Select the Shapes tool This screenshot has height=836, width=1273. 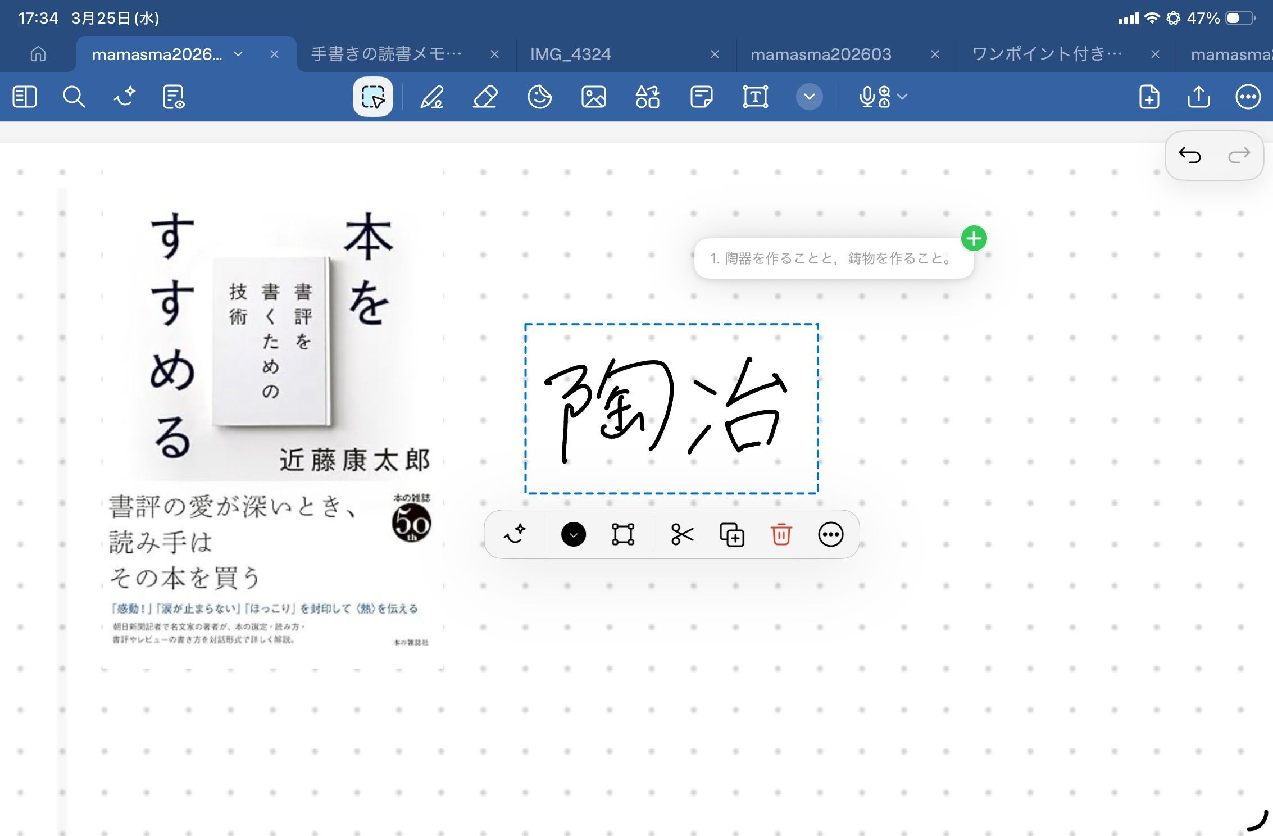(647, 97)
